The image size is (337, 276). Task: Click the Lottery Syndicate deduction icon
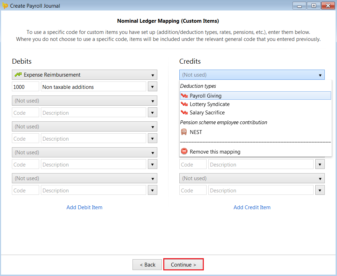point(184,104)
